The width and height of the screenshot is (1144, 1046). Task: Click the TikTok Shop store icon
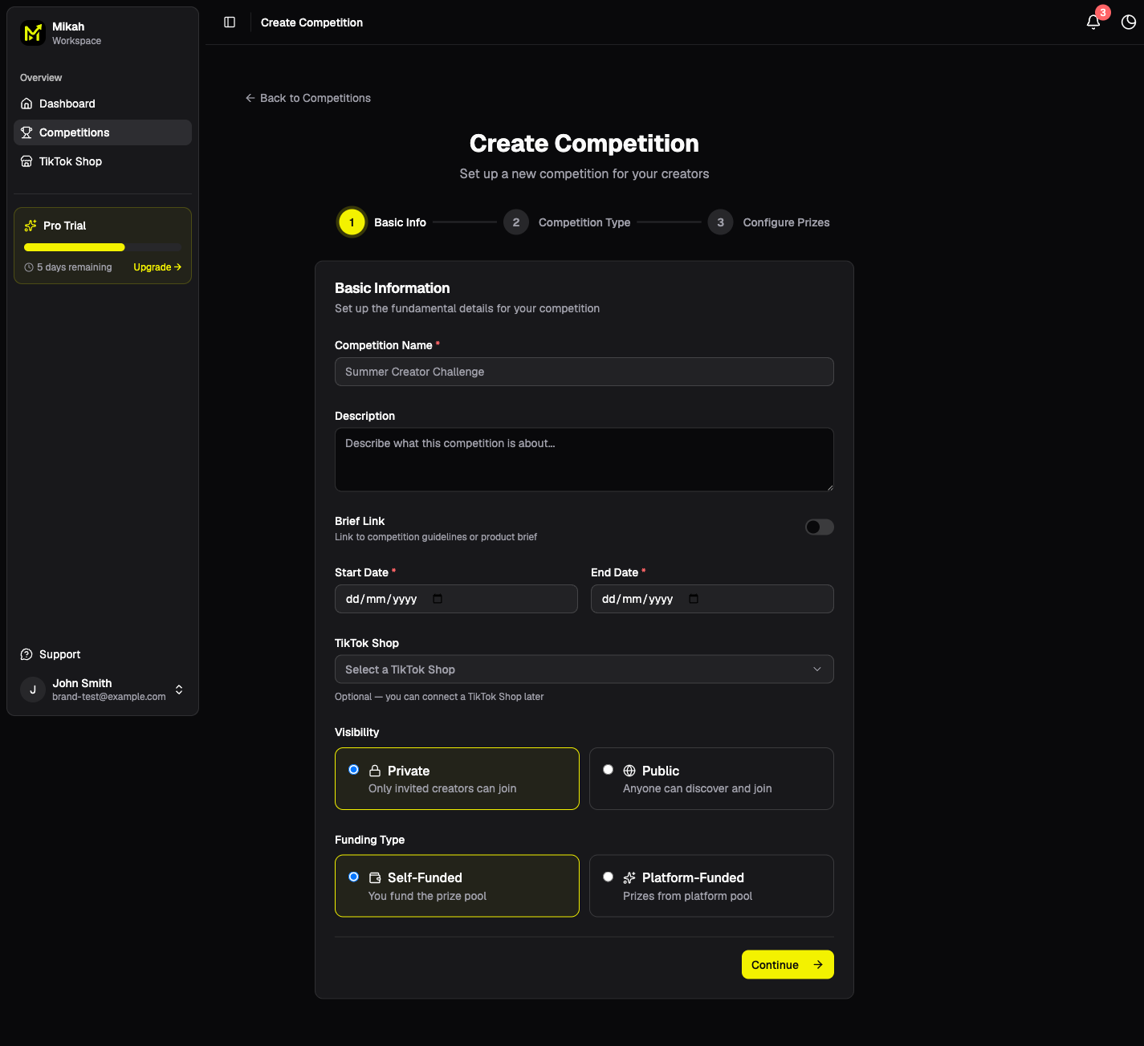pyautogui.click(x=26, y=161)
